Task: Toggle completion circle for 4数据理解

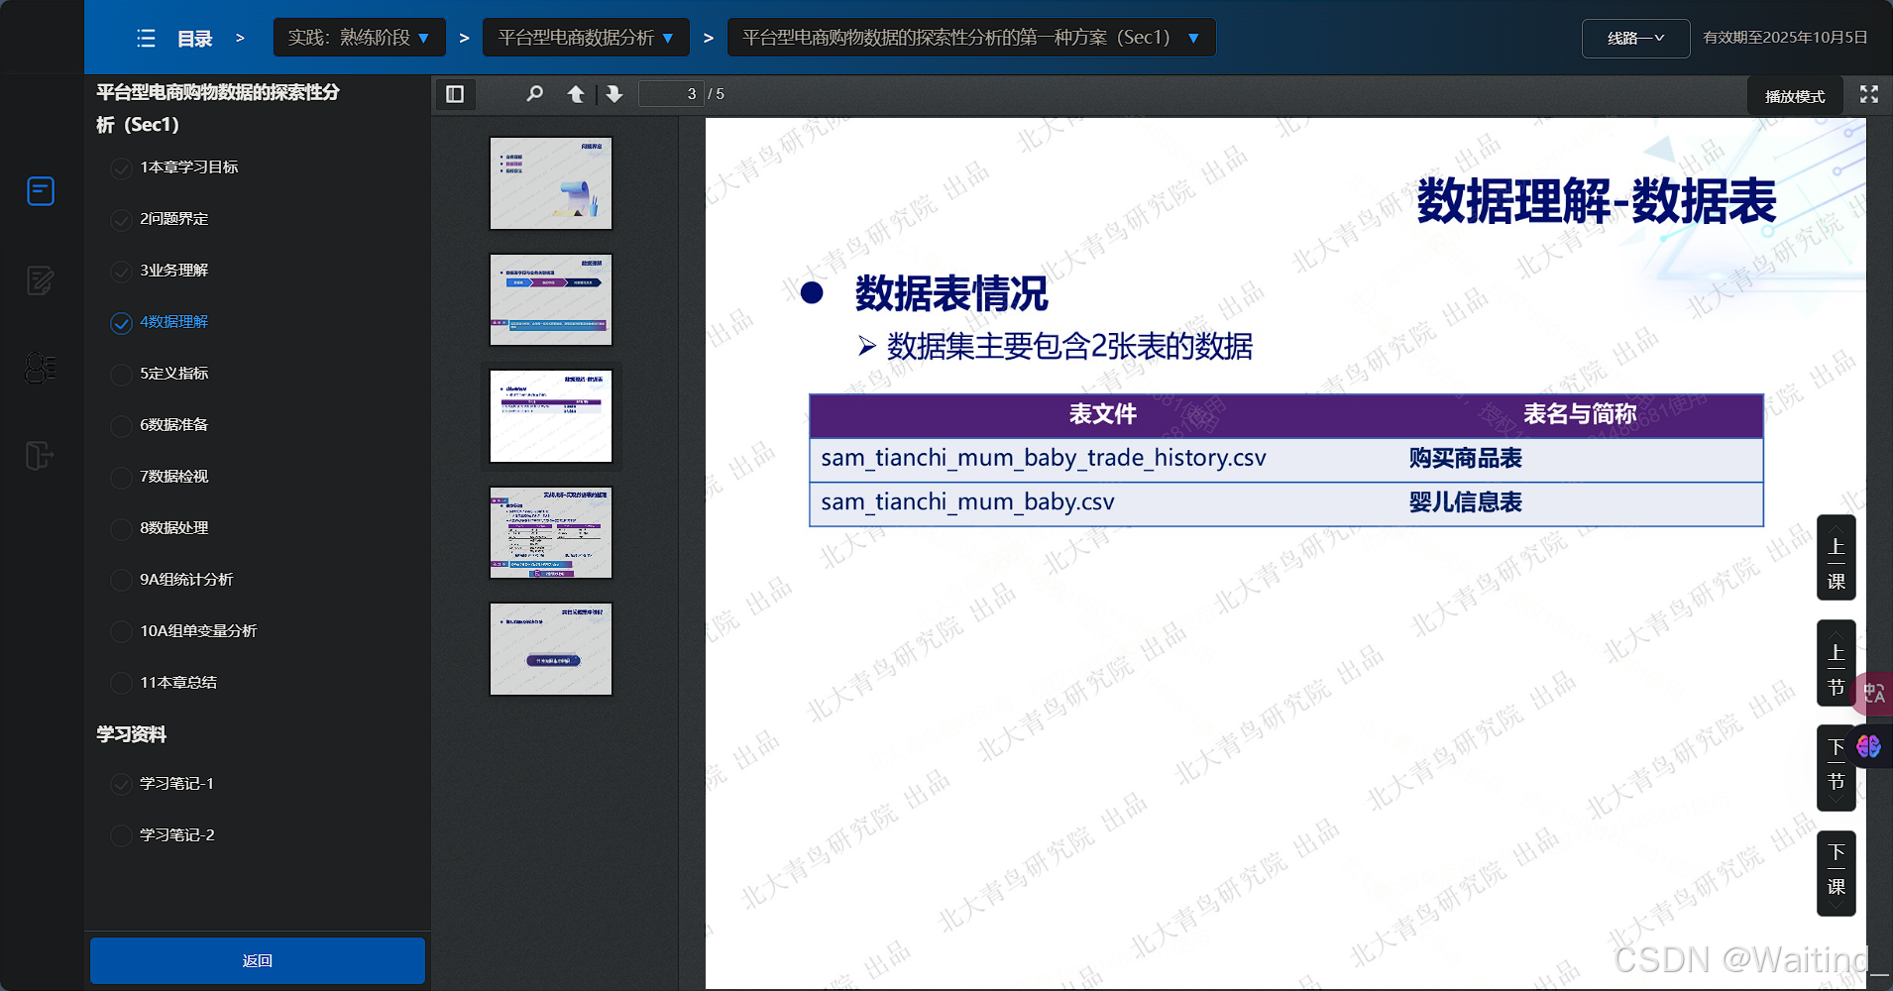Action: point(121,323)
